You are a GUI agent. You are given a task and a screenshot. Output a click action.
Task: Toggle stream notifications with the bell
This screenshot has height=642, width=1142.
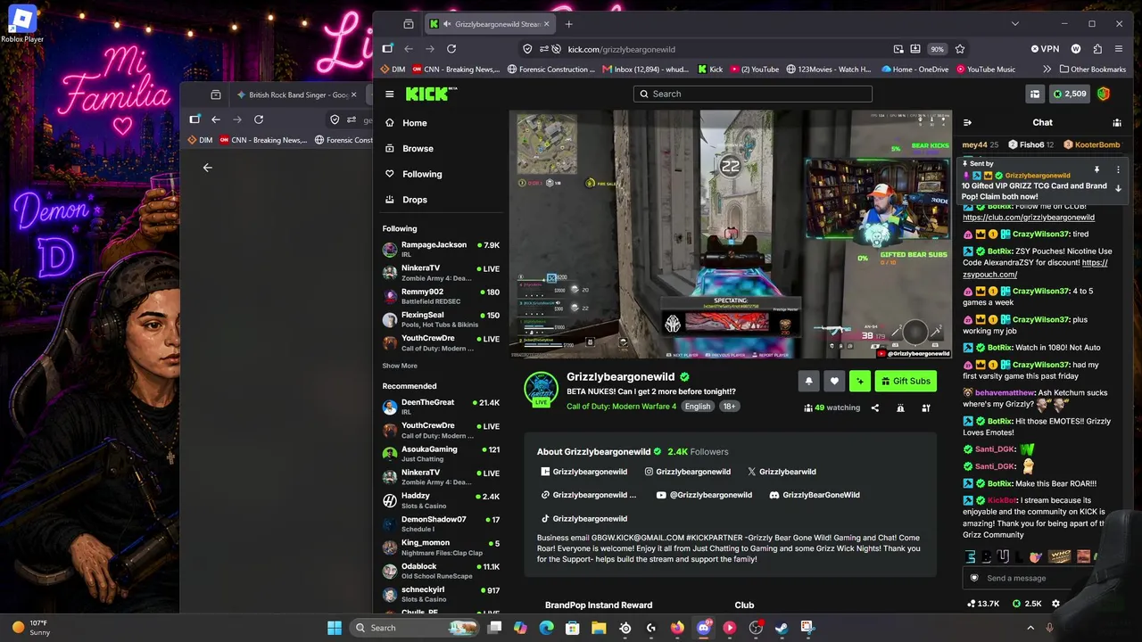pos(808,381)
